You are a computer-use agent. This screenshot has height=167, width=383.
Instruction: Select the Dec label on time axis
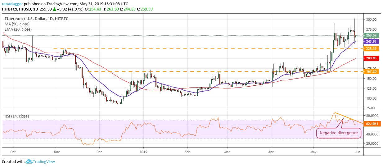click(99, 152)
